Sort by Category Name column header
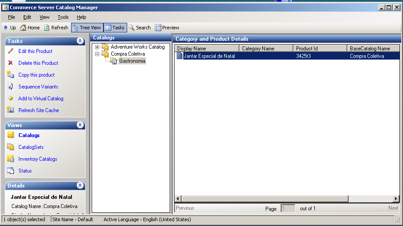The width and height of the screenshot is (403, 226). coord(266,48)
